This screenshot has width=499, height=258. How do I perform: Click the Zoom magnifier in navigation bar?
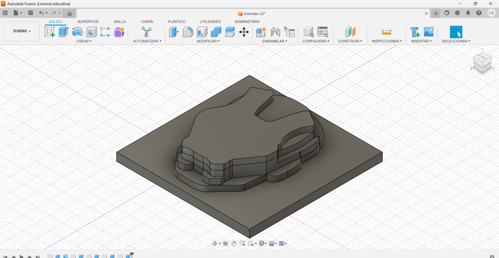point(242,243)
